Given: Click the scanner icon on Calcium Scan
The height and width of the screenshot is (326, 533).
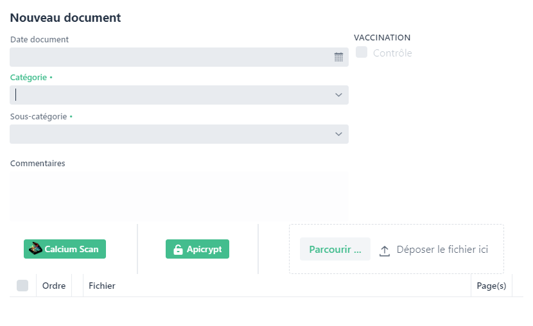Looking at the screenshot, I should click(35, 249).
